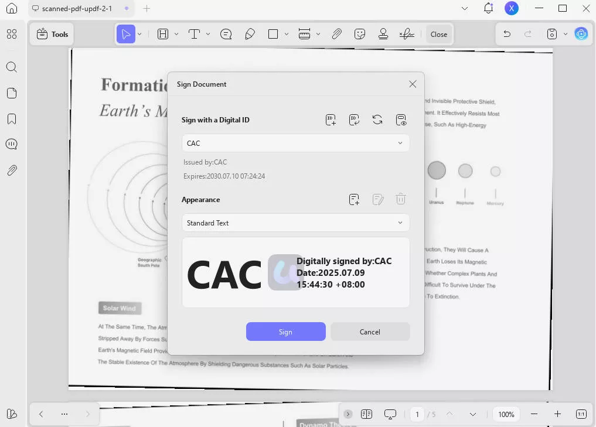
Task: Go to the previous page arrow
Action: click(x=449, y=414)
